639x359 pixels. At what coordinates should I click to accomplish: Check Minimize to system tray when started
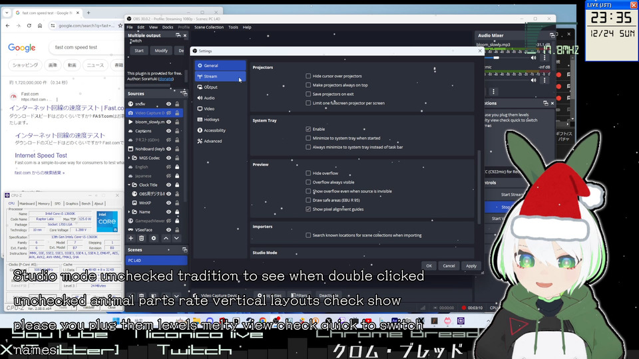(308, 138)
